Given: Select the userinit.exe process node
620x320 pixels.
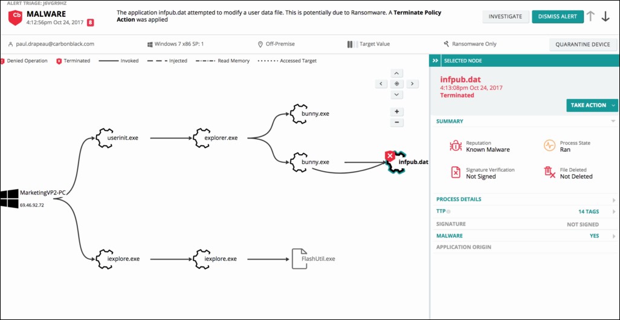Looking at the screenshot, I should coord(104,137).
